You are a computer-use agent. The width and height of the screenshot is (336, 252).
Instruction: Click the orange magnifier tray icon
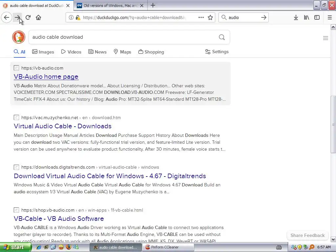(x=312, y=247)
